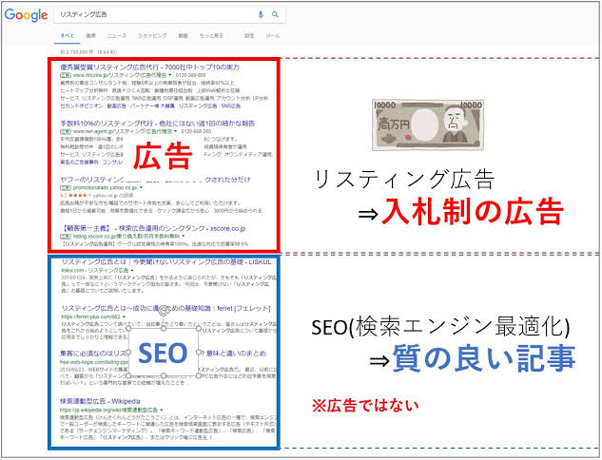Open dropdown arrow beside promotionalads.yahoo.co.jp URL

(x=140, y=186)
